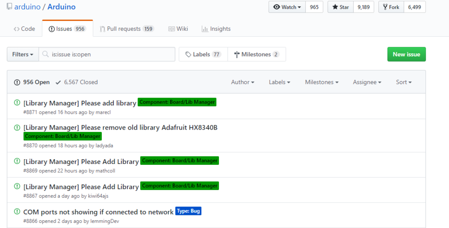This screenshot has height=228, width=449.
Task: View the 6,499 forks count
Action: click(415, 7)
